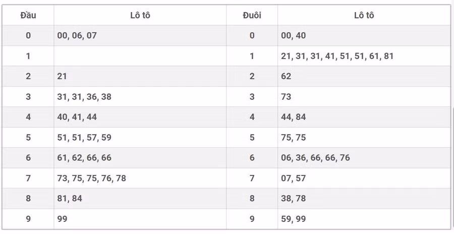The width and height of the screenshot is (454, 234).
Task: Select the cell containing 00, 40
Action: pos(294,35)
